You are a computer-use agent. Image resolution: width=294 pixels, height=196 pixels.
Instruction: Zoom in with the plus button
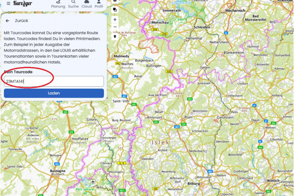click(115, 20)
